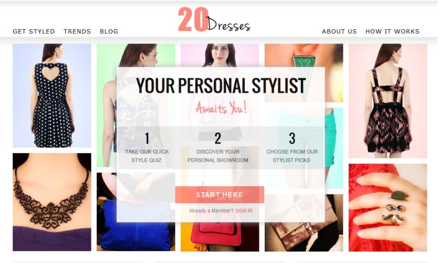Viewport: 439px width, 263px height.
Task: View the pink-black strappy back dress photo
Action: (x=388, y=101)
